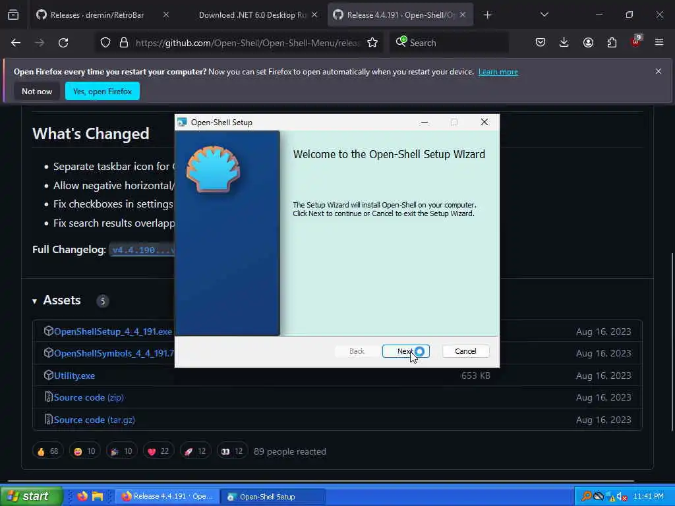
Task: Click heart reaction with 22
Action: (158, 451)
